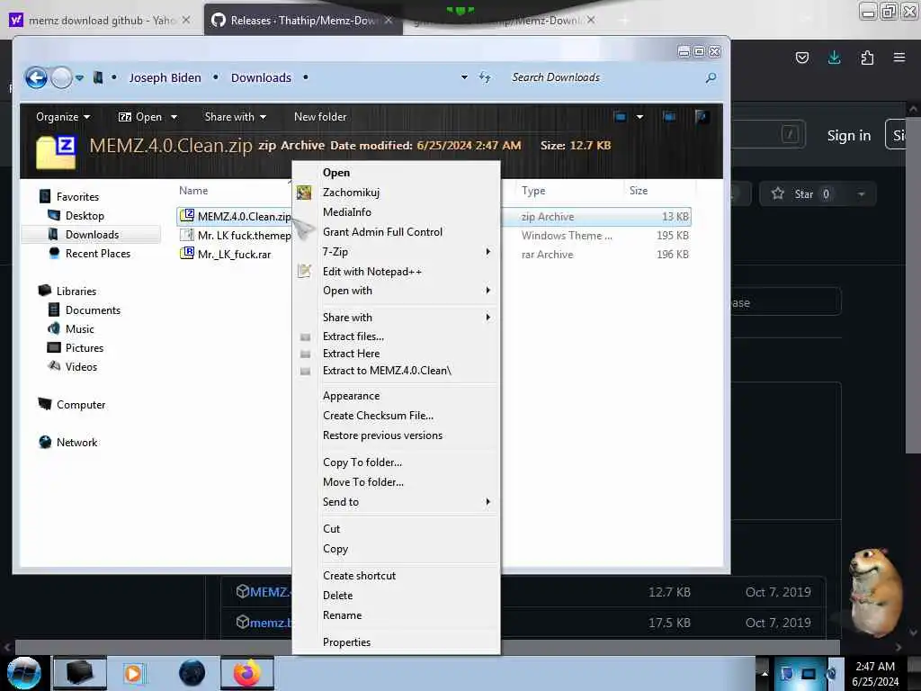Click Computer in navigation pane
The image size is (921, 691).
(80, 405)
